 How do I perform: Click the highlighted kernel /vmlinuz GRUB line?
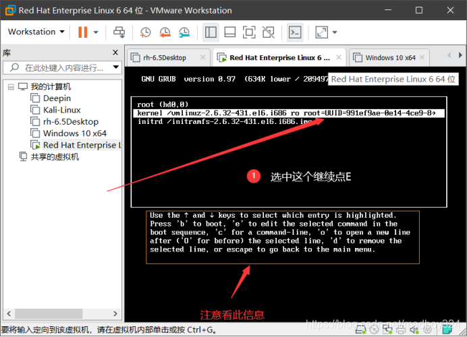click(x=289, y=113)
